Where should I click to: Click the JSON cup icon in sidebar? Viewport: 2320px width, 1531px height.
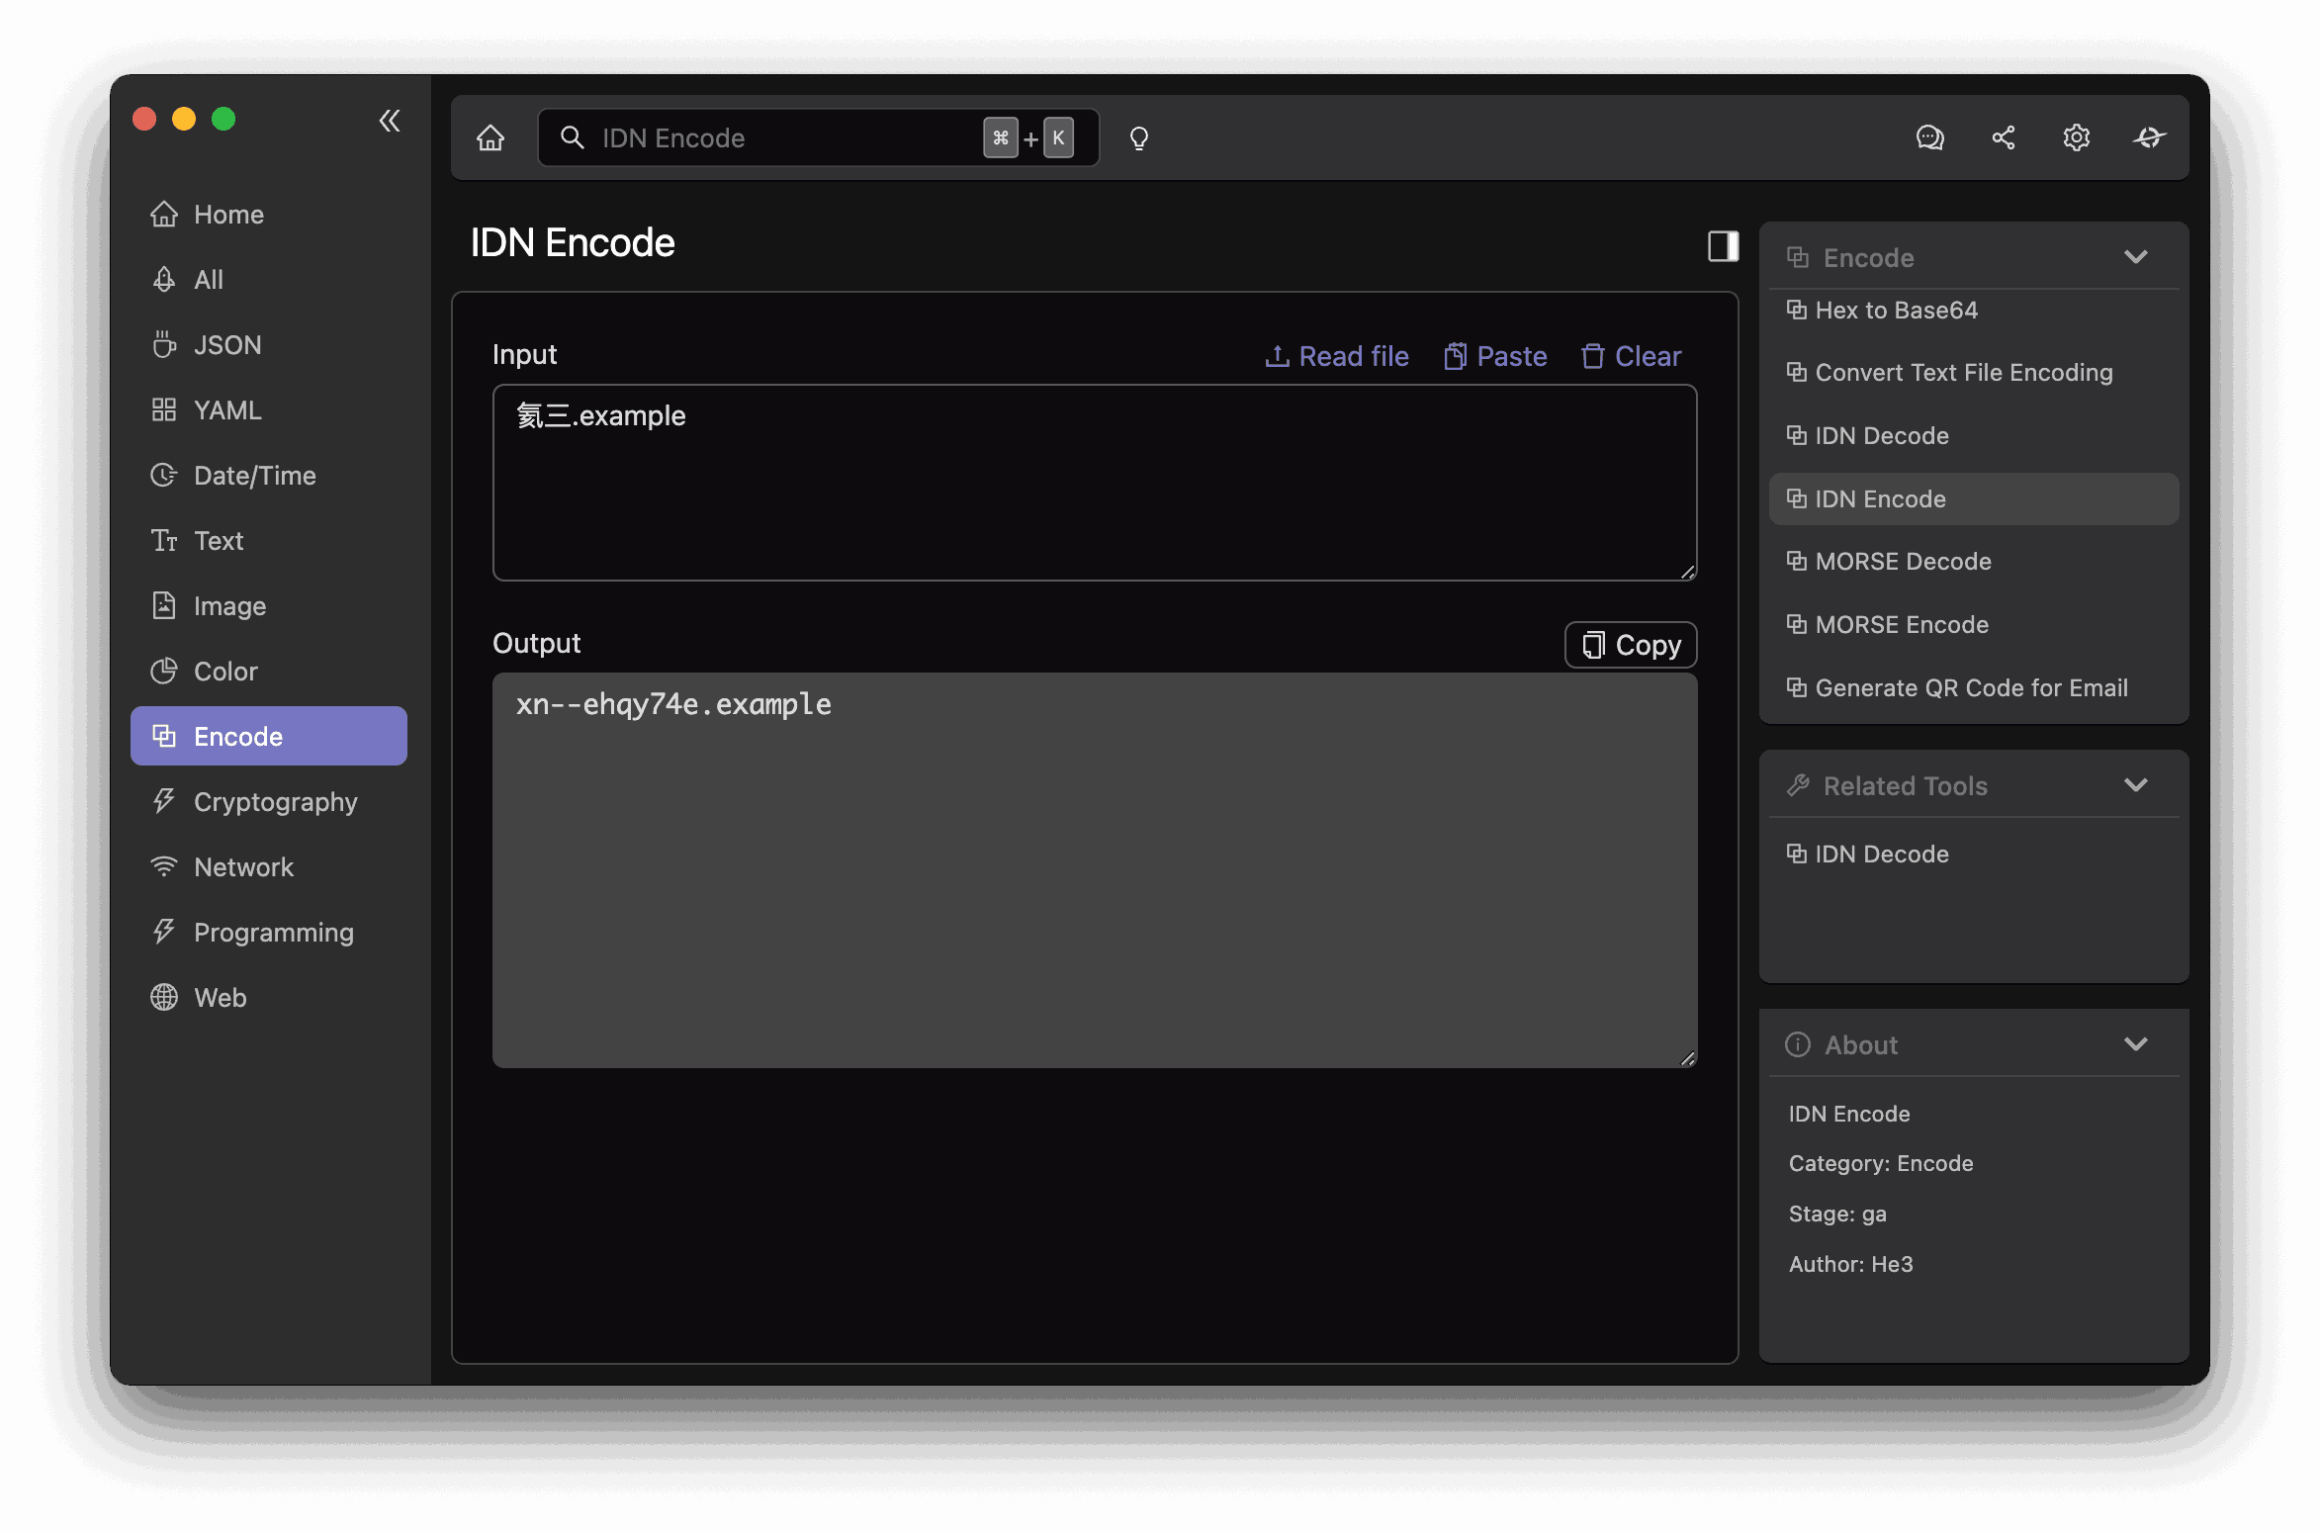(x=164, y=345)
